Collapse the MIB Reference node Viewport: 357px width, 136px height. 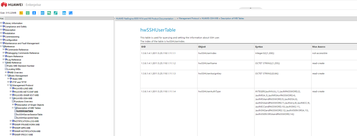coord(3,63)
